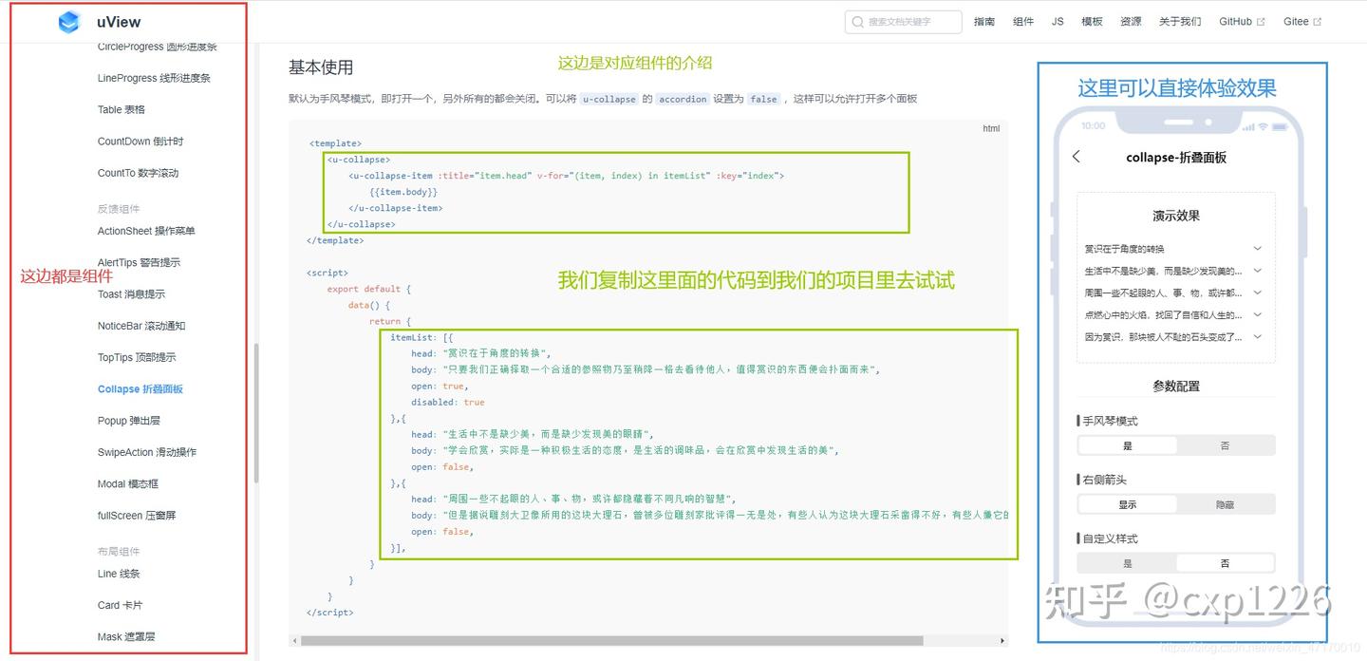Click the inline code false in description
This screenshot has height=661, width=1367.
[763, 99]
